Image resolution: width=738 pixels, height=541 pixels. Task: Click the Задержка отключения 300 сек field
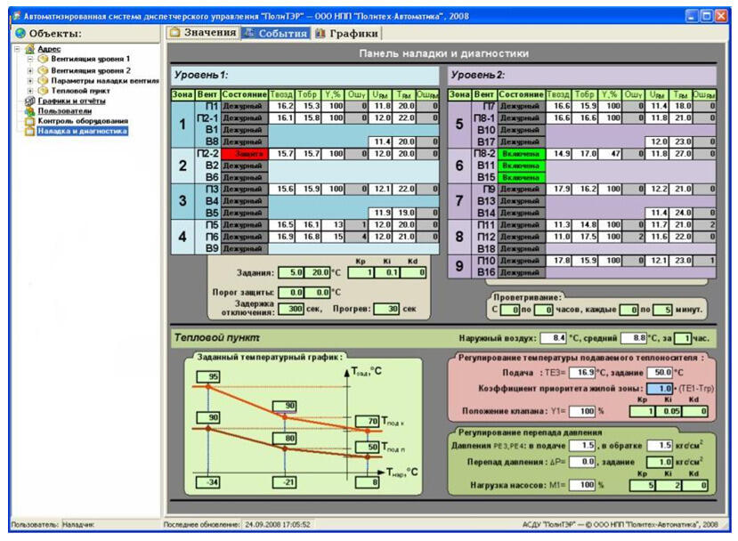coord(291,309)
